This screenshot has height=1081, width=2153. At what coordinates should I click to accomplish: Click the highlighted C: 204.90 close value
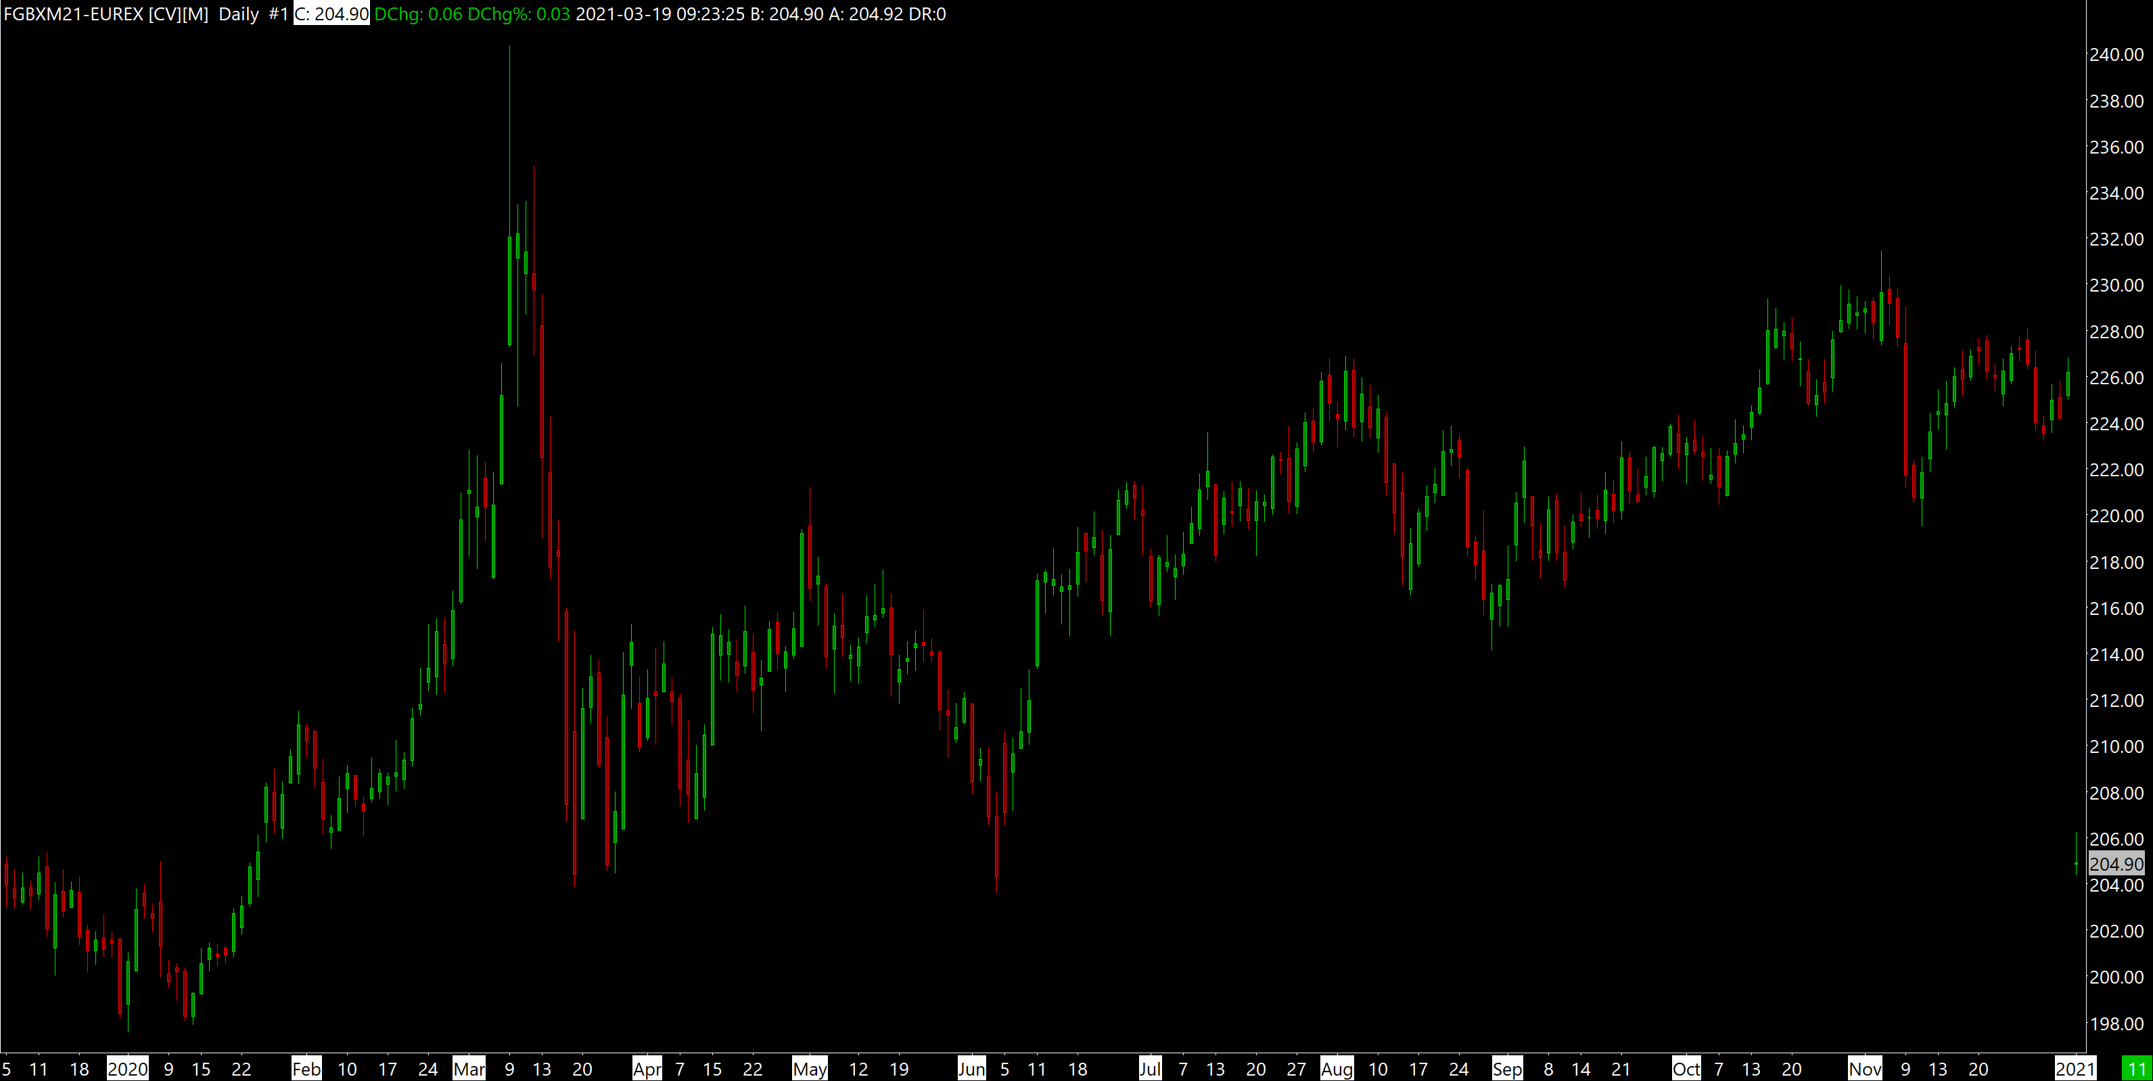coord(331,14)
